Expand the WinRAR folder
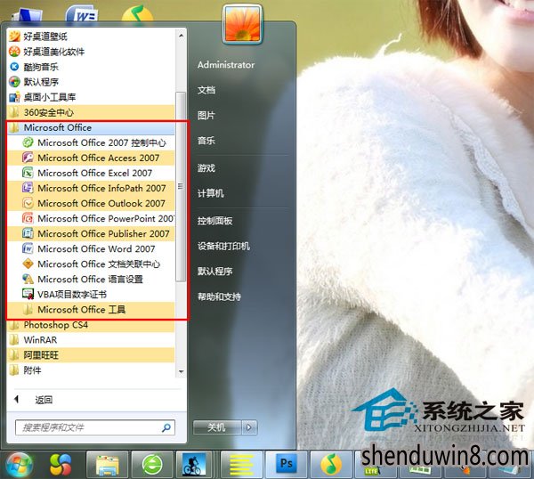 pyautogui.click(x=91, y=339)
